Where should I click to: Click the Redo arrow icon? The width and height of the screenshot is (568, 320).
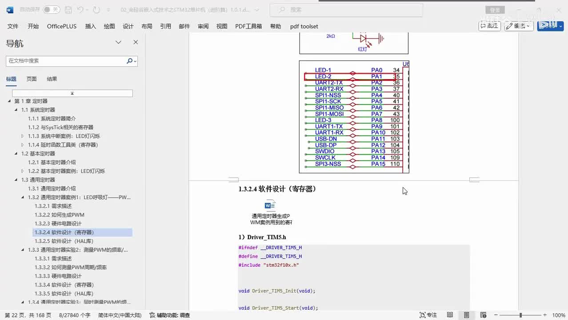[96, 10]
